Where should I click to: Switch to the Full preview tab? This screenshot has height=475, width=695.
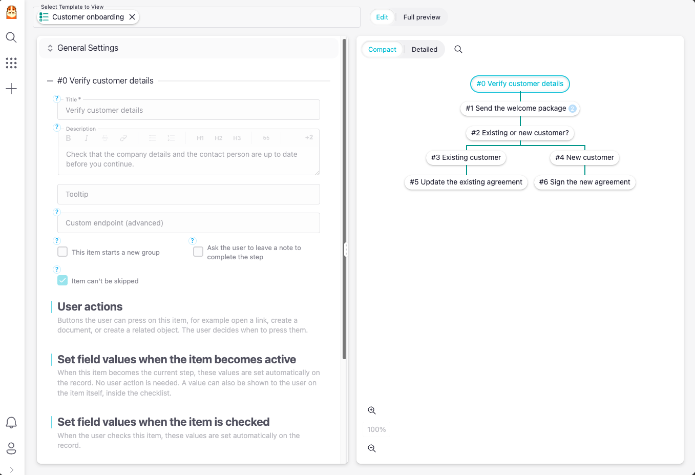pyautogui.click(x=422, y=17)
